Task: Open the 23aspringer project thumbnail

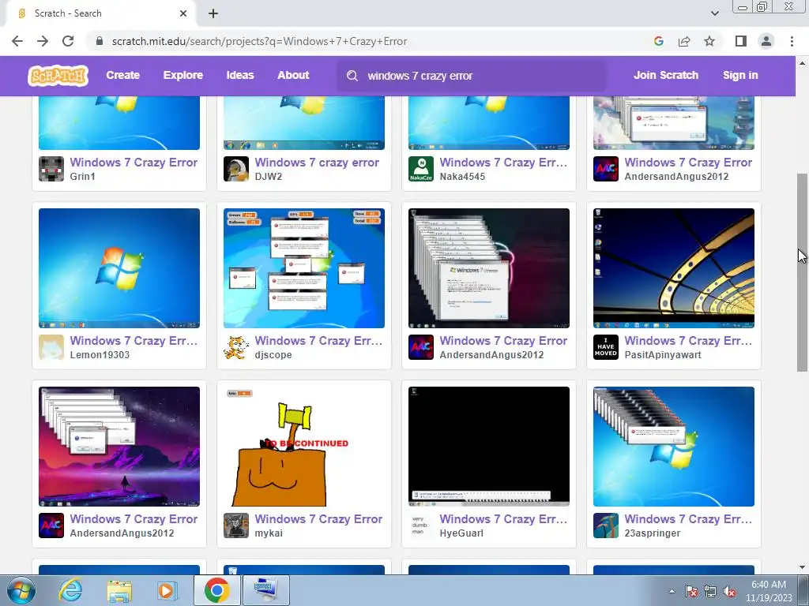Action: pos(674,447)
